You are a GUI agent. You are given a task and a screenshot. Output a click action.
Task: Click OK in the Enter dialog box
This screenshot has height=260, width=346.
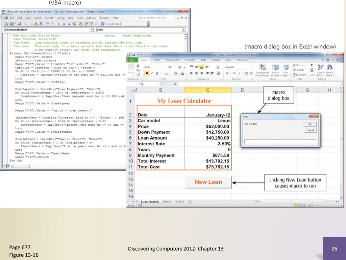[310, 124]
